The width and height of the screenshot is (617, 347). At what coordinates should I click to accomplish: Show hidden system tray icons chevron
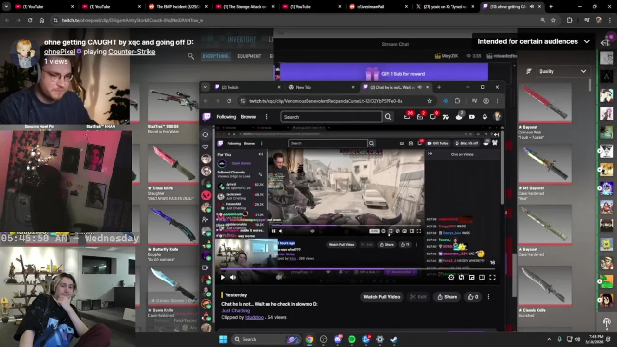549,339
